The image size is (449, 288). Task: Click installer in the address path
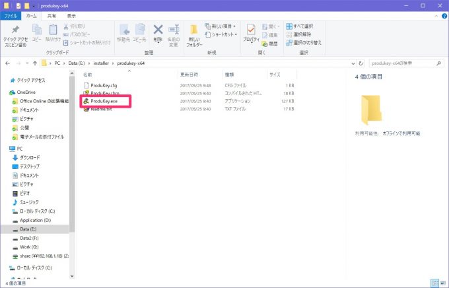(101, 63)
